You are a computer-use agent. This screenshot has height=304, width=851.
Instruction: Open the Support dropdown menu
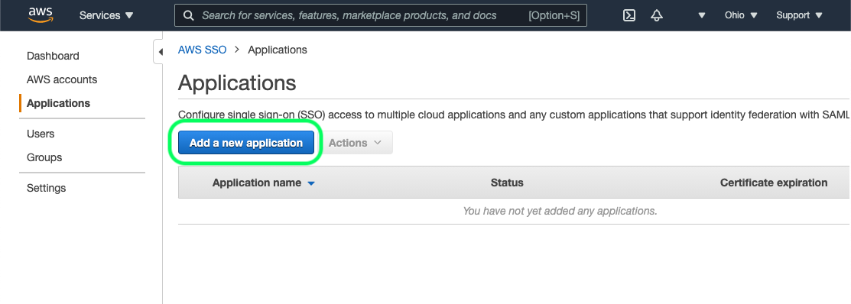(x=799, y=16)
